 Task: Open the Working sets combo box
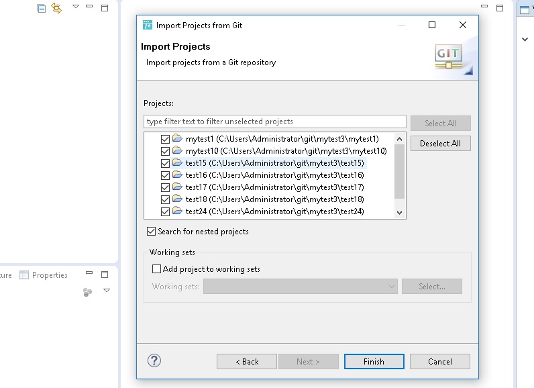pos(301,287)
